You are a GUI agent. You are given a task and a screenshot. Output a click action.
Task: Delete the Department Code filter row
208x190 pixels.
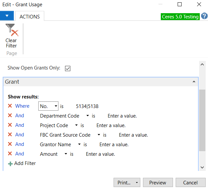[10, 116]
